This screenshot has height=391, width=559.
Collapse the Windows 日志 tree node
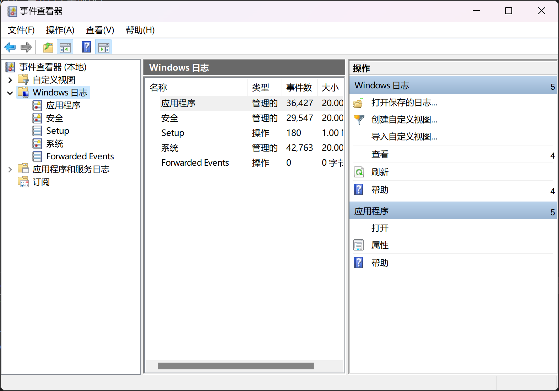click(10, 93)
